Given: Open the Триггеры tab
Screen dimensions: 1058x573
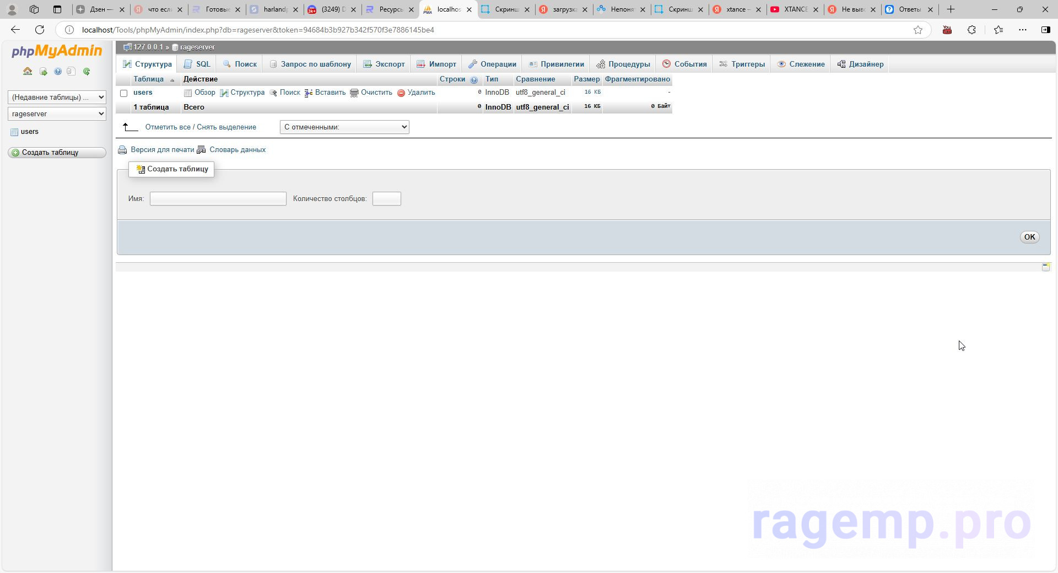Looking at the screenshot, I should [742, 64].
